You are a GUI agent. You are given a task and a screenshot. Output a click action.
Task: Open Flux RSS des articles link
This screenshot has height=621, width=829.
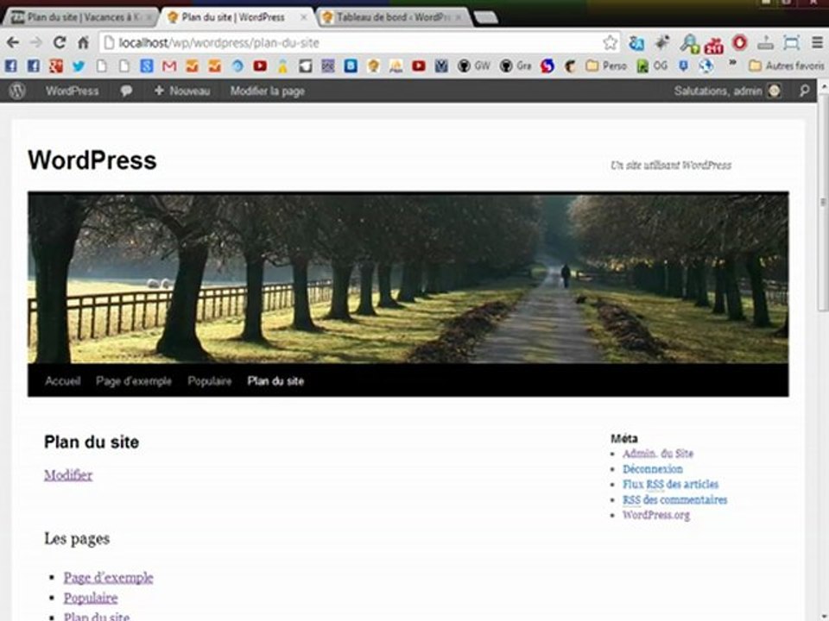670,484
